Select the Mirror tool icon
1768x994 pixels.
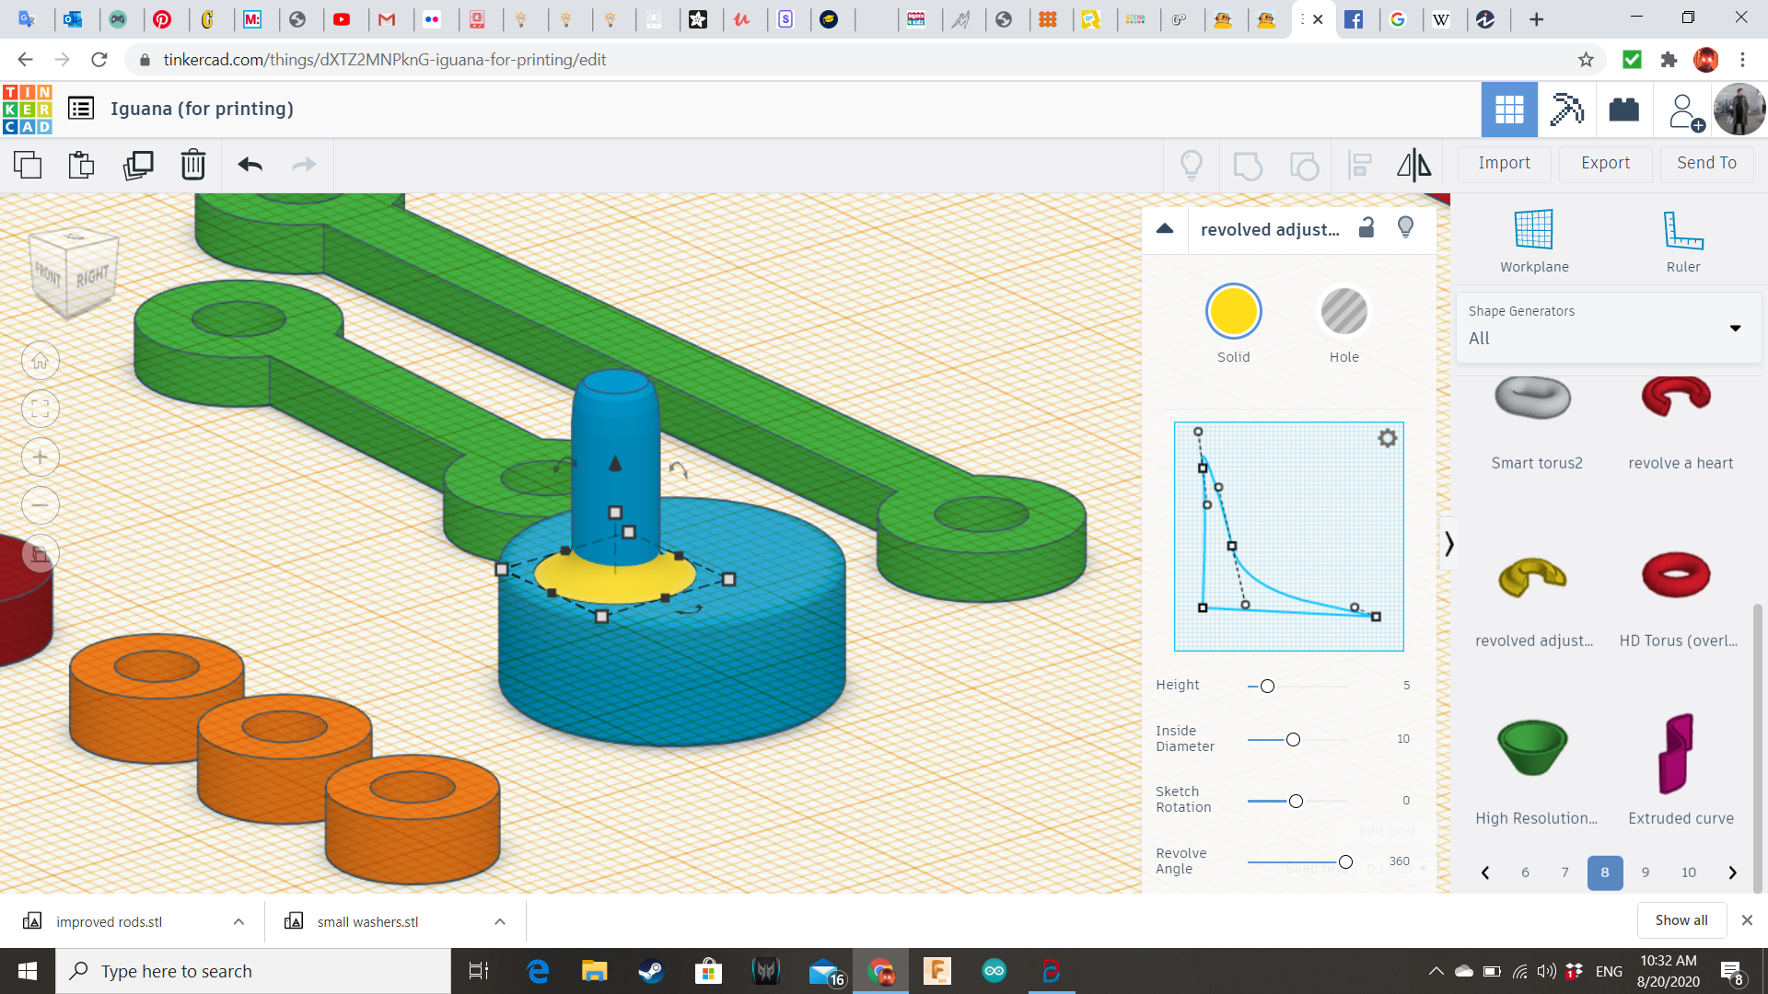point(1413,165)
